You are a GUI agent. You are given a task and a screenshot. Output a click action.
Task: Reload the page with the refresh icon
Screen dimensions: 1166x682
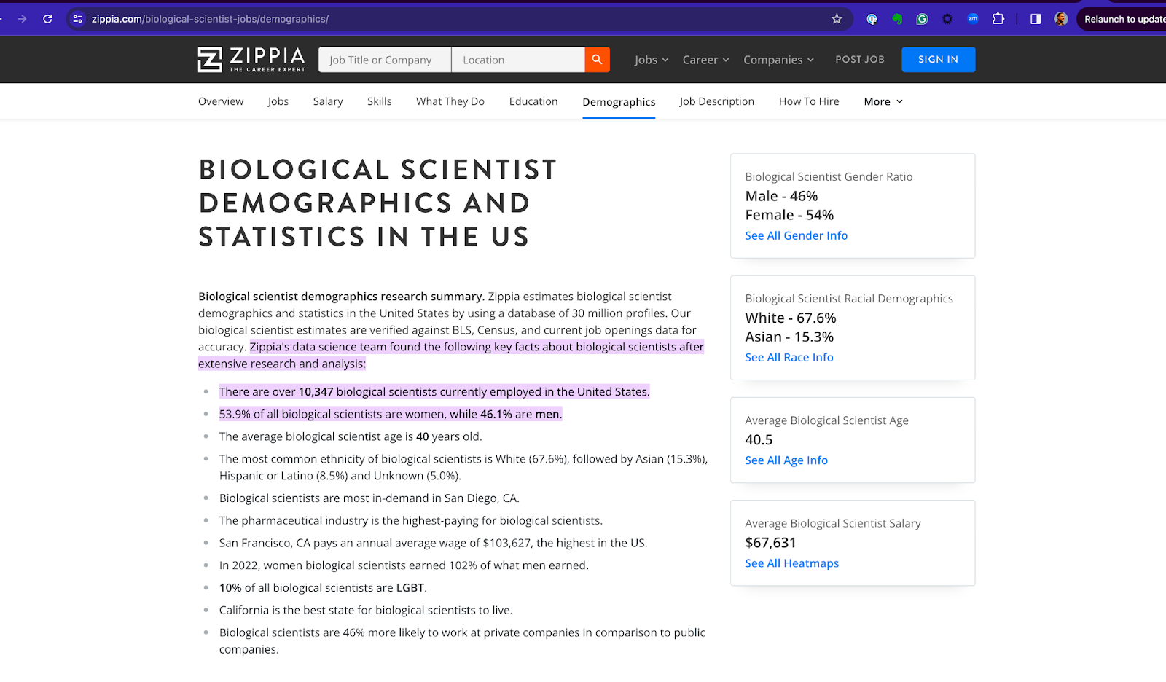[x=47, y=19]
